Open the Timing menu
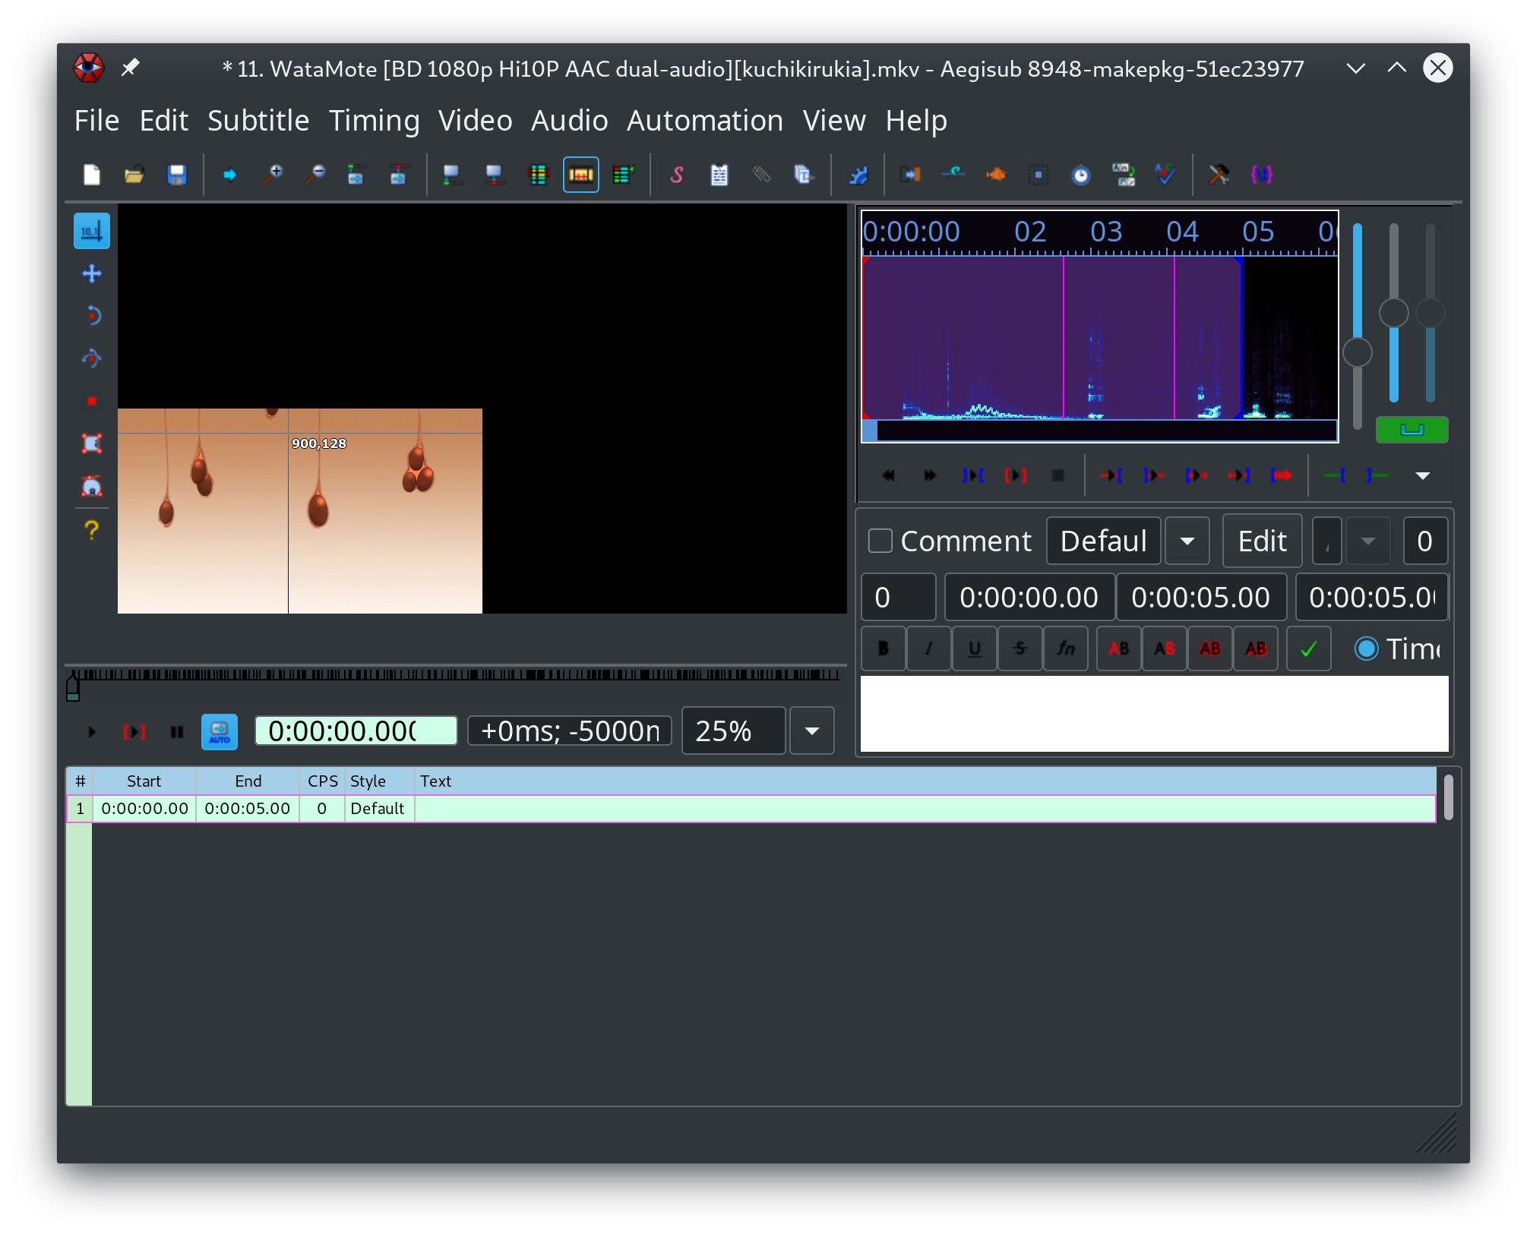1527x1234 pixels. click(x=375, y=121)
